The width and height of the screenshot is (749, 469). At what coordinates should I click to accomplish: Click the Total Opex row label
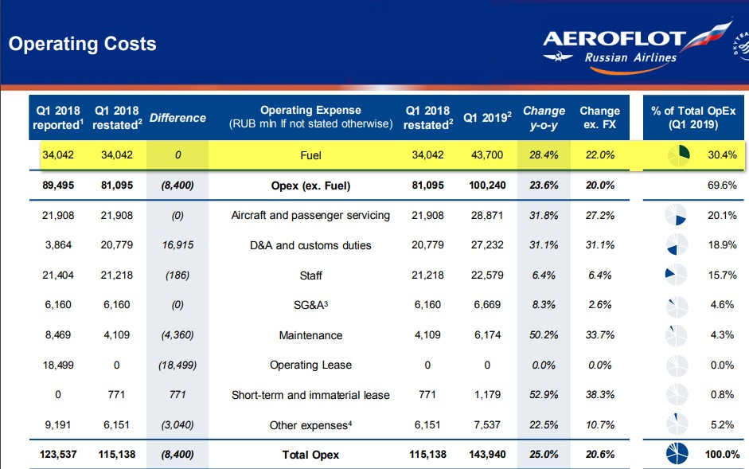tap(310, 455)
